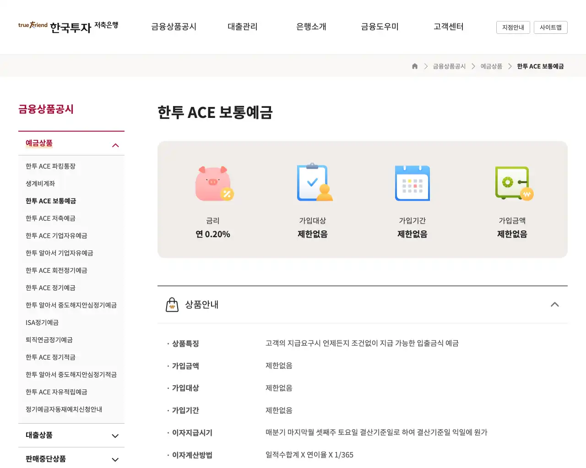This screenshot has height=468, width=586.
Task: Click the 금융상품공시 sidebar heading
Action: 46,109
